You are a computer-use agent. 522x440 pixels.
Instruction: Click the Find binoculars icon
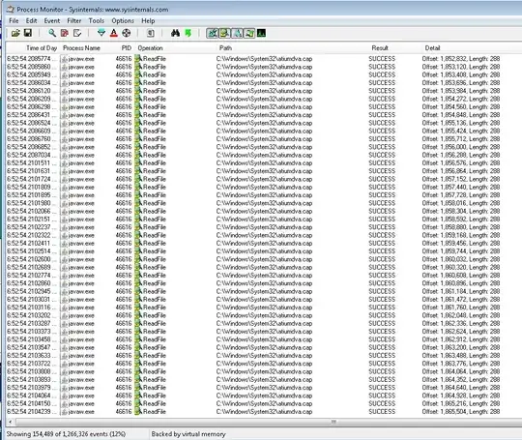point(175,33)
